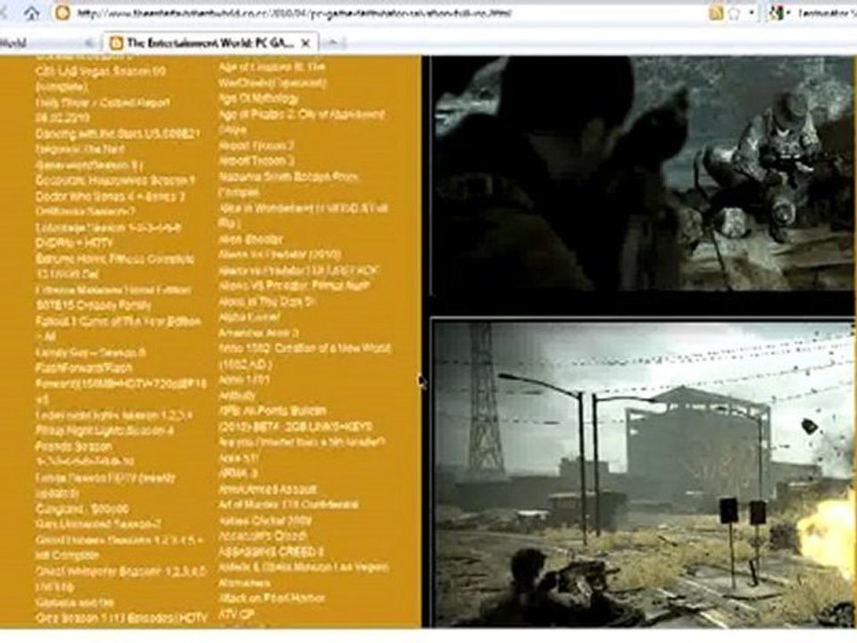Open the Glee Season 1 HDTV link

point(121,618)
